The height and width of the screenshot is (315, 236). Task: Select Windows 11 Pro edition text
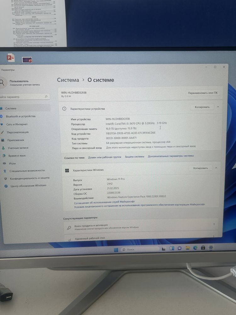pos(115,179)
